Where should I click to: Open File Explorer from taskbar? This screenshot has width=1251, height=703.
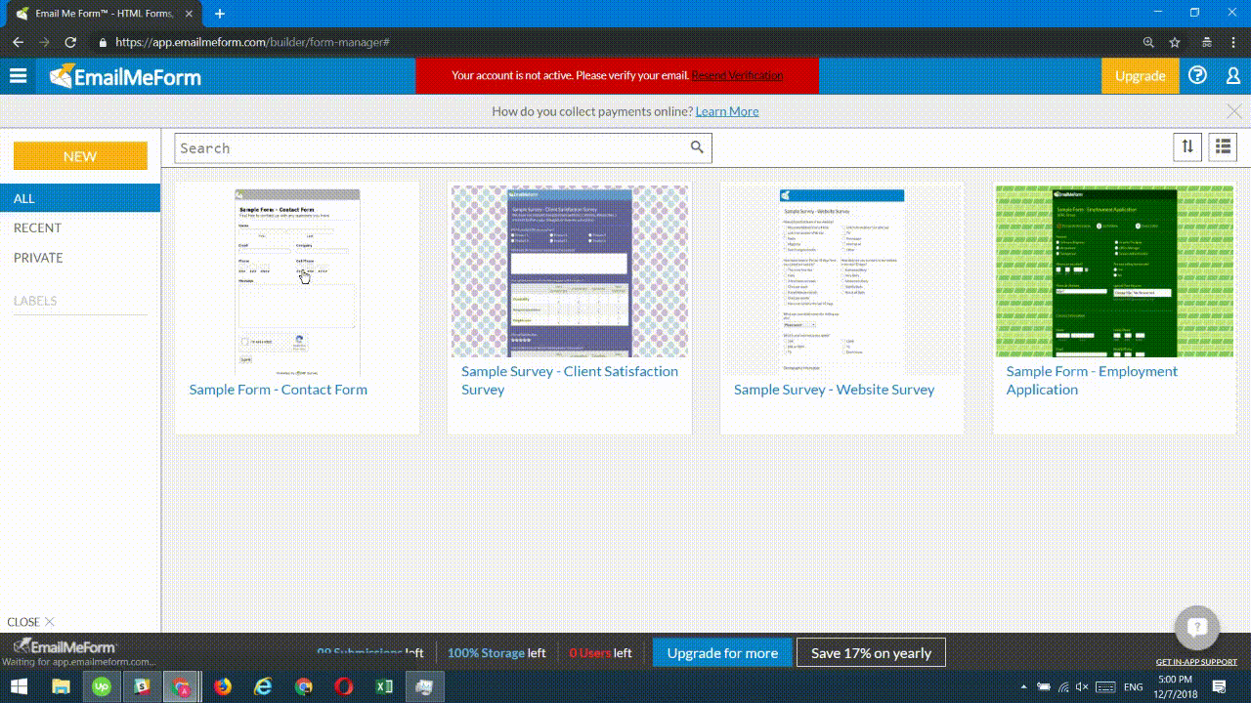coord(61,686)
